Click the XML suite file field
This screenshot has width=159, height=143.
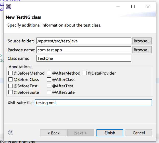click(93, 103)
